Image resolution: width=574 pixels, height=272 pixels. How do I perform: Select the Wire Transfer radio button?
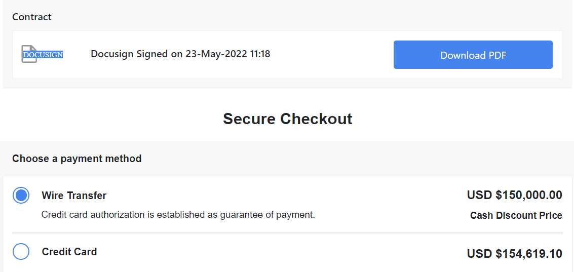coord(21,196)
